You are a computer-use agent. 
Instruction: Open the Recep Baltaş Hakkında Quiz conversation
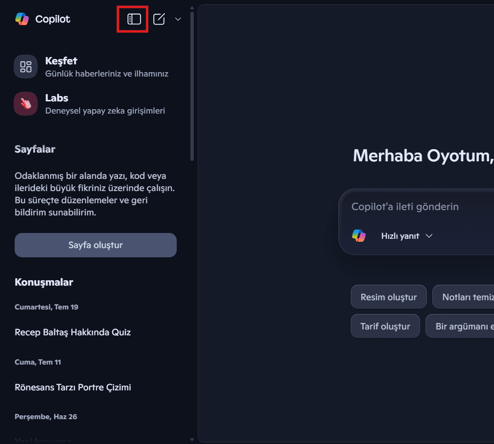point(73,332)
